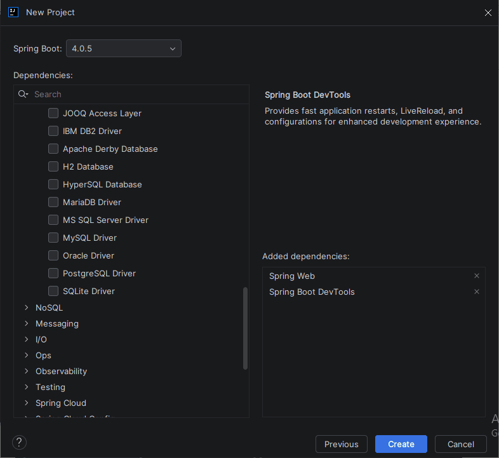Click the Cancel button
Image resolution: width=499 pixels, height=458 pixels.
(x=460, y=444)
